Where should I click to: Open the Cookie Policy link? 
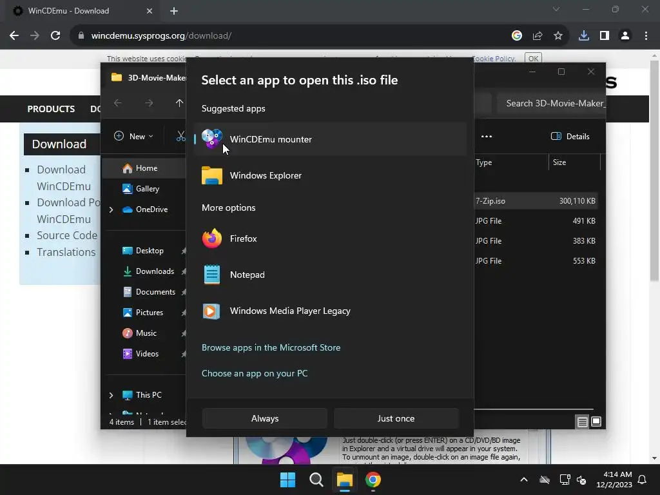pyautogui.click(x=494, y=59)
